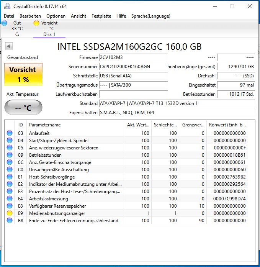The height and width of the screenshot is (267, 260).
Task: Click status orb for Host-Schreibvorgänge row
Action: [10, 177]
